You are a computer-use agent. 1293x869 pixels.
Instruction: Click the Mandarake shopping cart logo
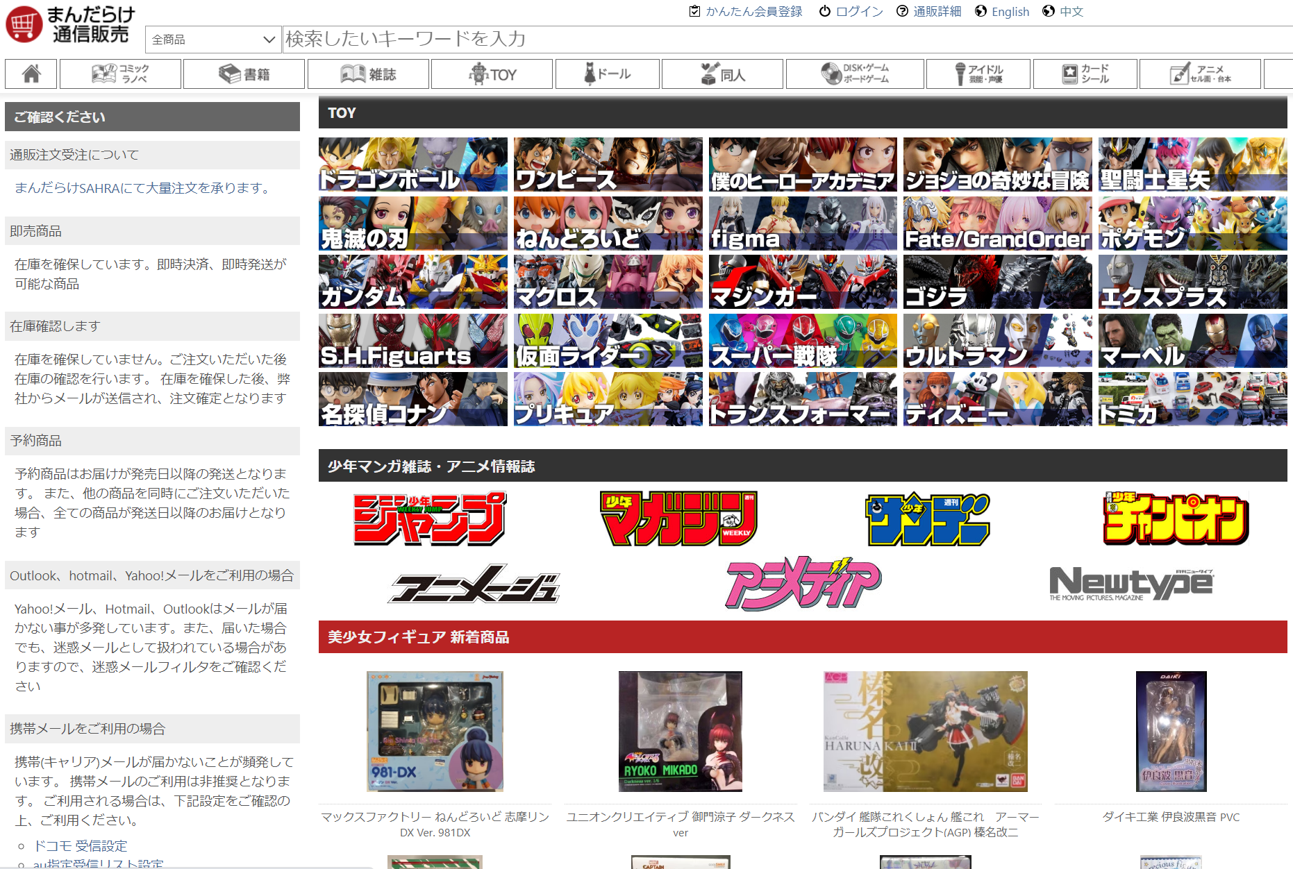[70, 25]
